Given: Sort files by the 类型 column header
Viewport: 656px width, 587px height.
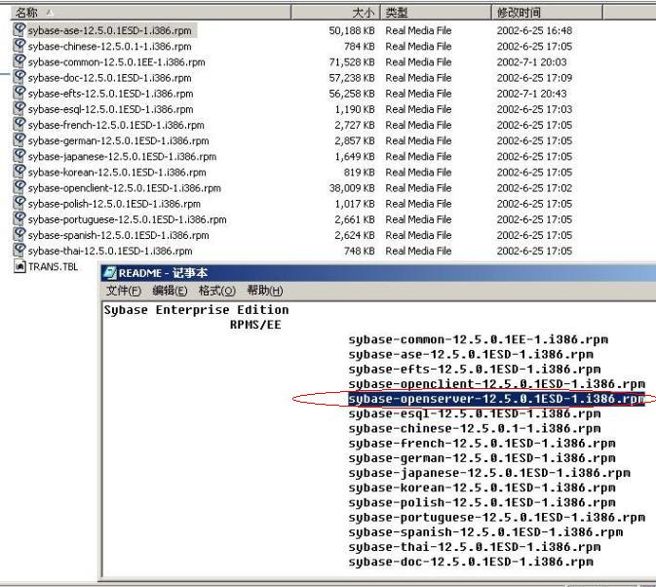Looking at the screenshot, I should 436,13.
